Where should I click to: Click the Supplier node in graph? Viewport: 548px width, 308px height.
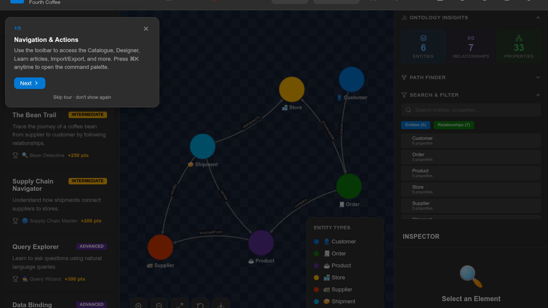tap(160, 247)
